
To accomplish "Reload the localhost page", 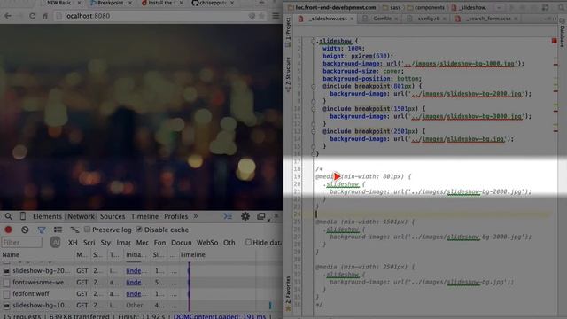I will tap(32, 16).
